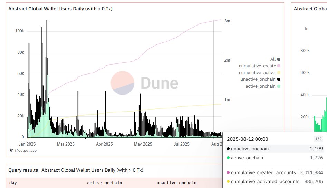This screenshot has height=188, width=327.
Task: Click the All legend label
Action: pyautogui.click(x=273, y=59)
